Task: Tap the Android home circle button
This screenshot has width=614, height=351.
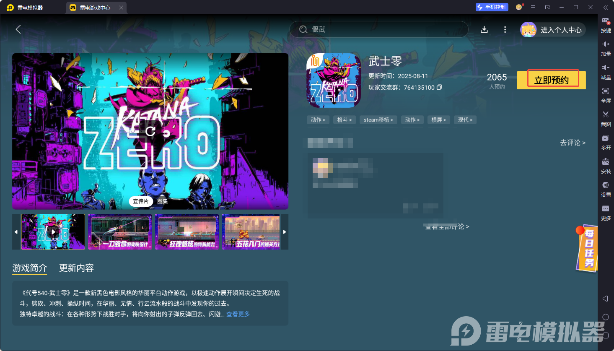Action: [x=606, y=317]
